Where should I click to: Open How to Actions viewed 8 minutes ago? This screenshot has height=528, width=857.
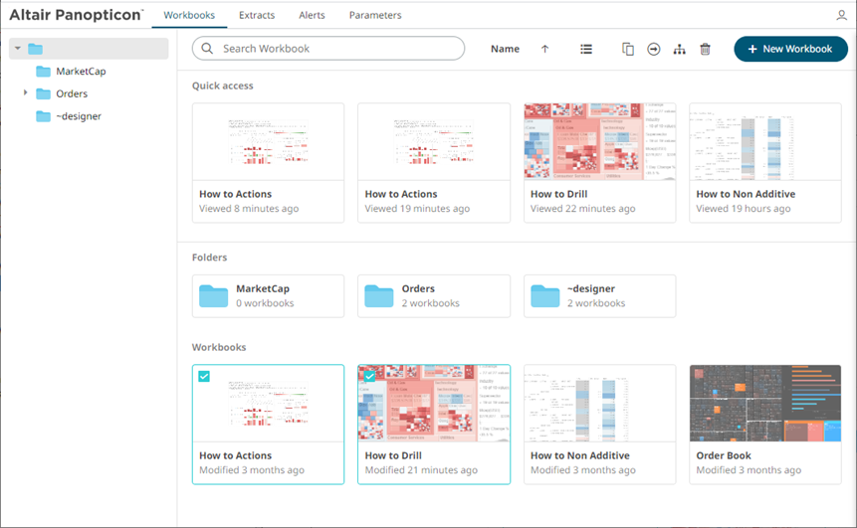point(269,163)
